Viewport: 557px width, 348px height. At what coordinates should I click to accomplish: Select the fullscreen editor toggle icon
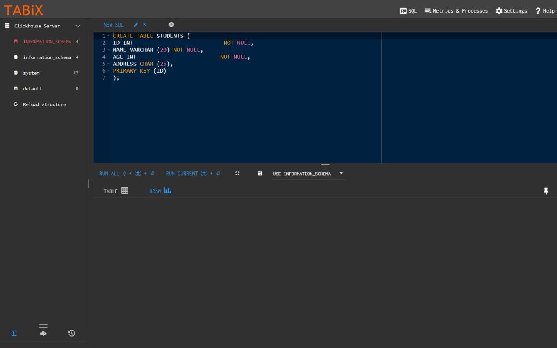(237, 173)
